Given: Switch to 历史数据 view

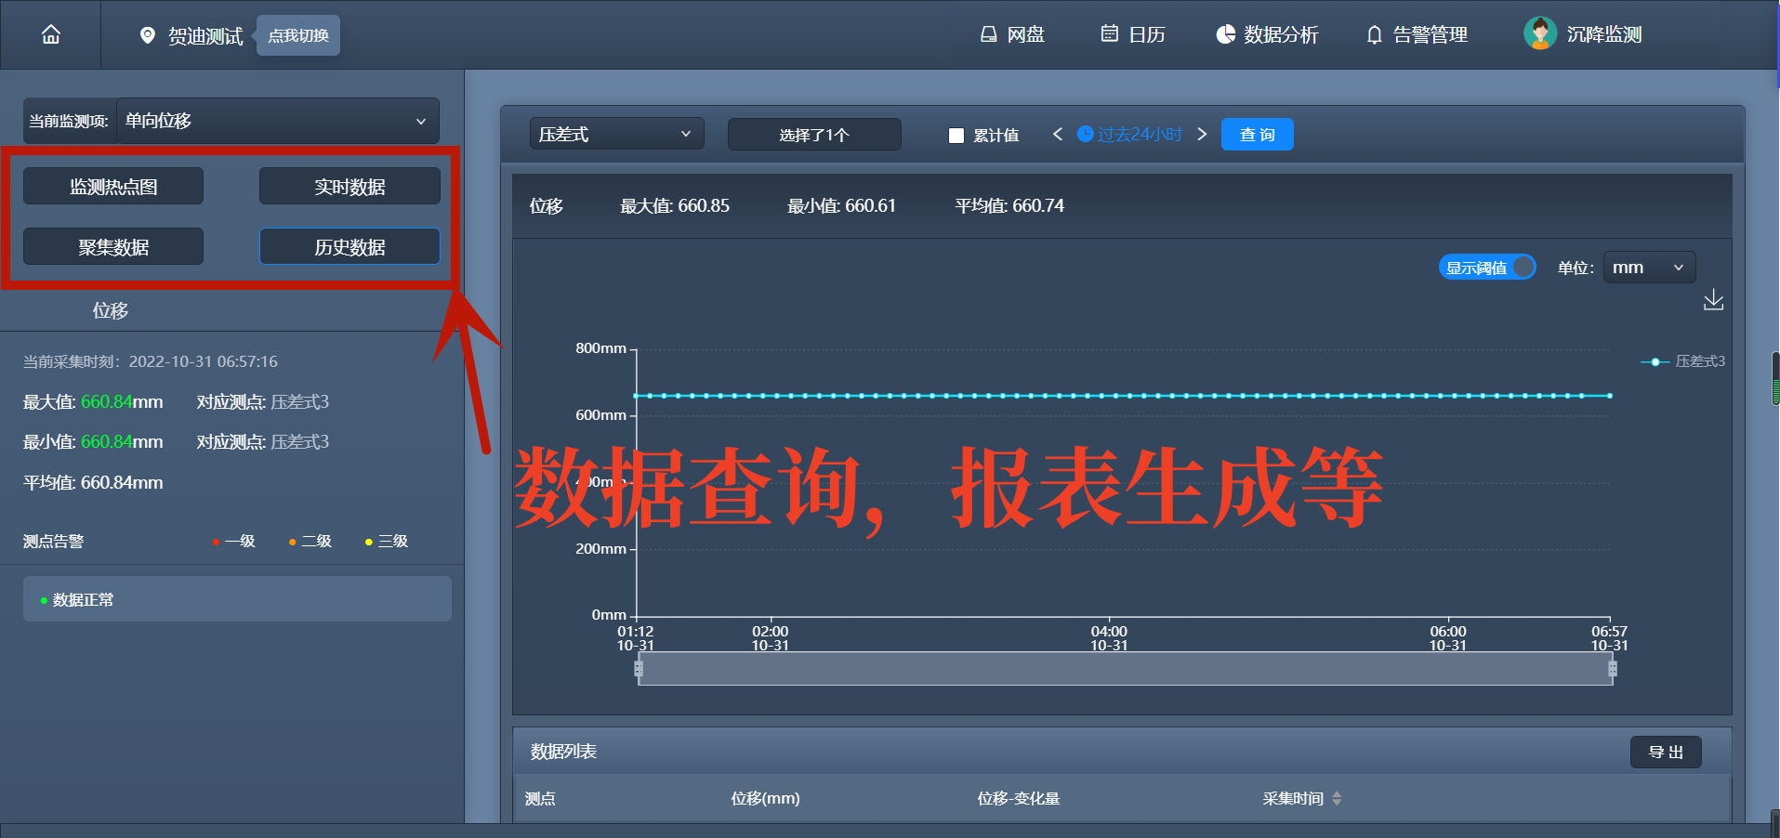Looking at the screenshot, I should point(349,246).
